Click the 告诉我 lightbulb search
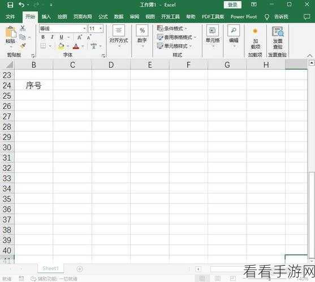This screenshot has width=315, height=282. (277, 16)
